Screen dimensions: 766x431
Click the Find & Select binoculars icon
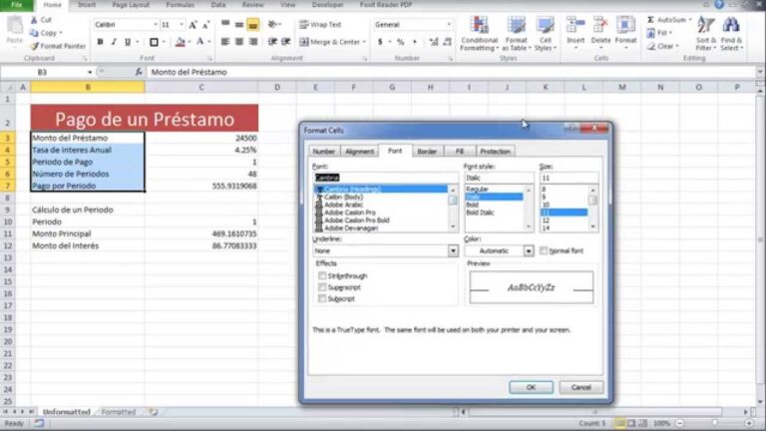[x=731, y=25]
